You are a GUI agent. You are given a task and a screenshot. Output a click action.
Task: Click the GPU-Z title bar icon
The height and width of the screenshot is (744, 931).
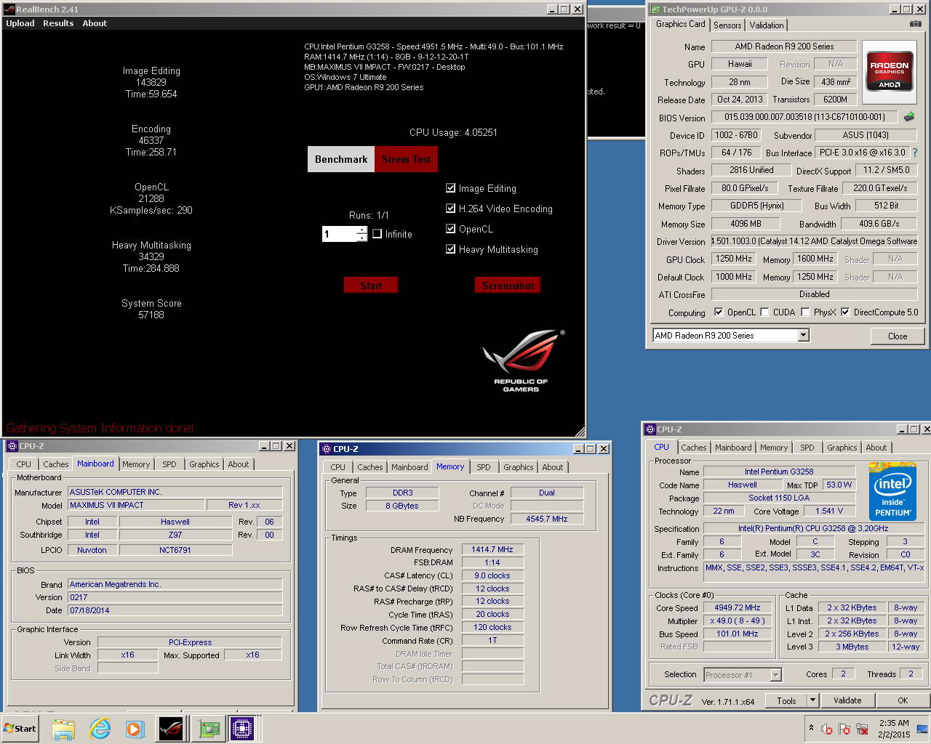coord(655,9)
